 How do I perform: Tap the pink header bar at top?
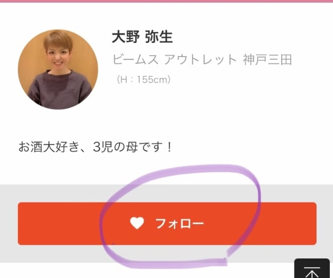(x=166, y=1)
